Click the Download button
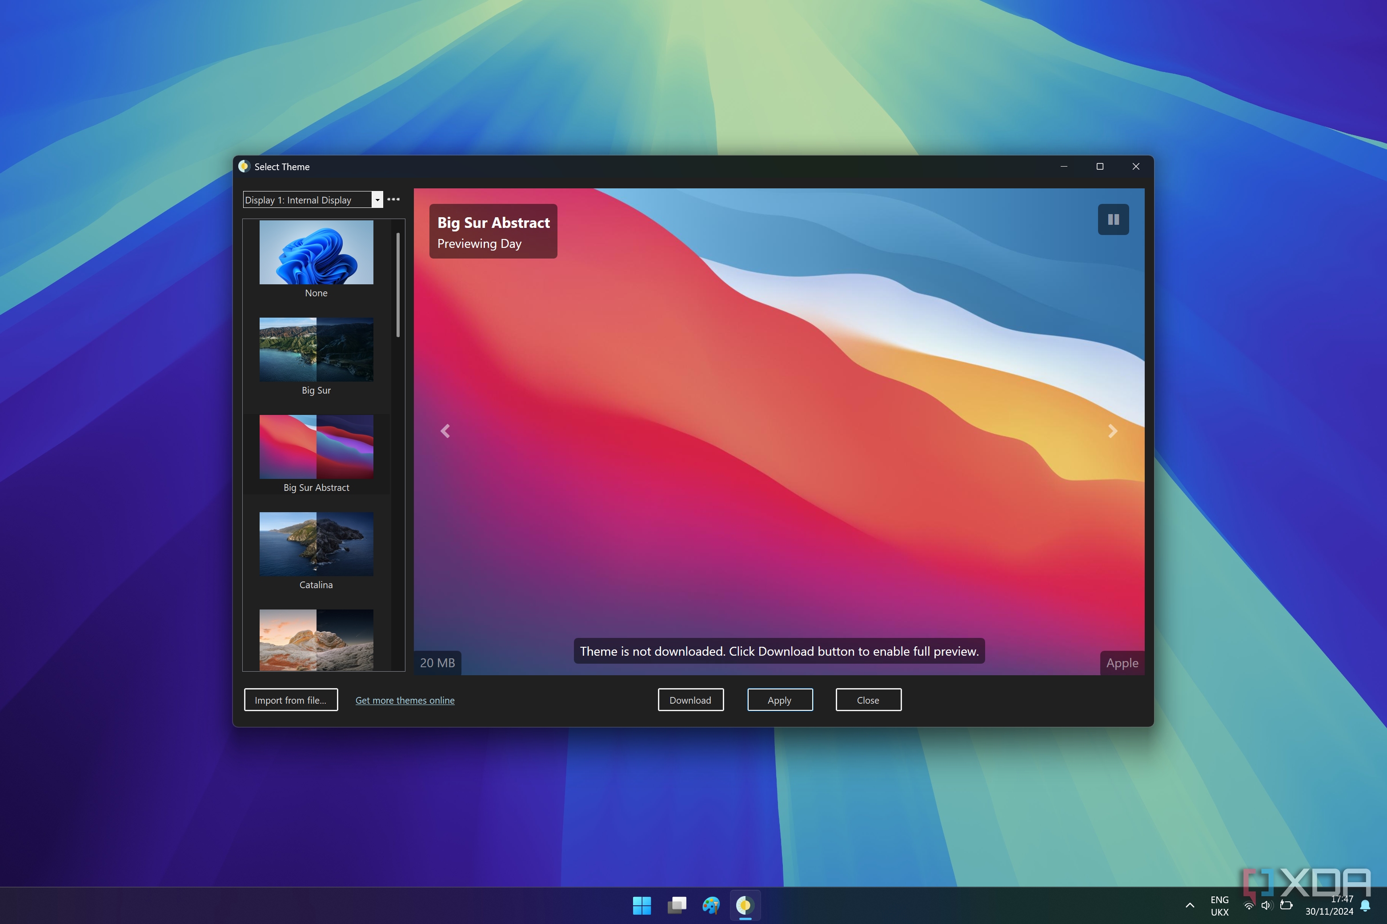 point(690,700)
